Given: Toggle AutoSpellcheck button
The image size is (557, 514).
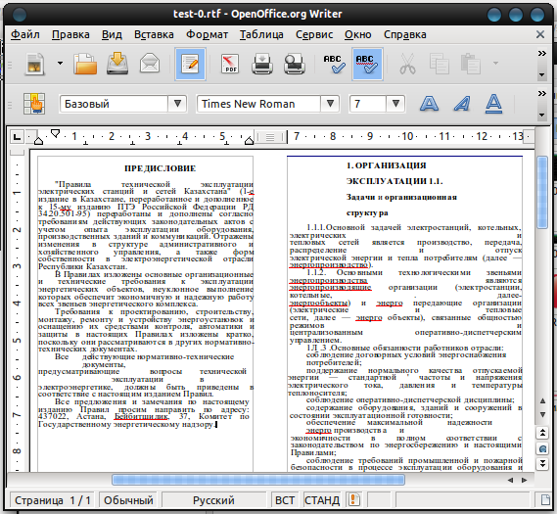Looking at the screenshot, I should 368,64.
